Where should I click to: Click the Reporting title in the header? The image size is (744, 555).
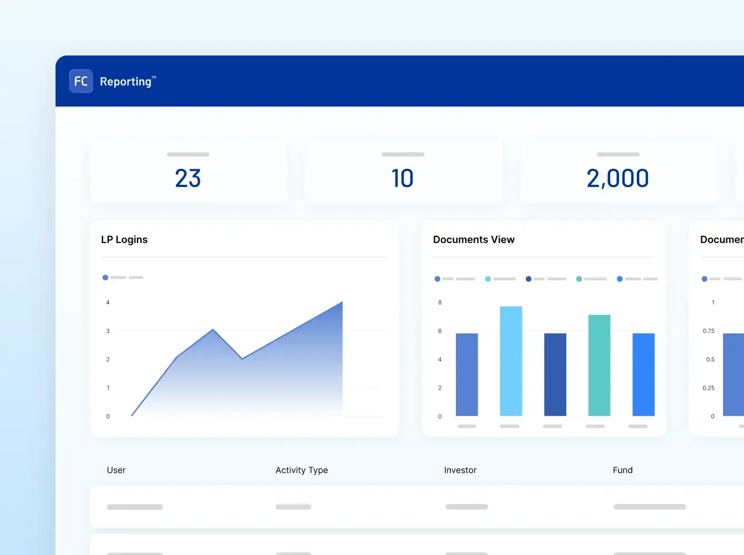[125, 81]
